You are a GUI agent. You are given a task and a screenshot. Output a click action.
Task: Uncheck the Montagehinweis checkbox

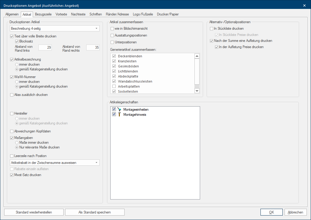click(x=114, y=114)
